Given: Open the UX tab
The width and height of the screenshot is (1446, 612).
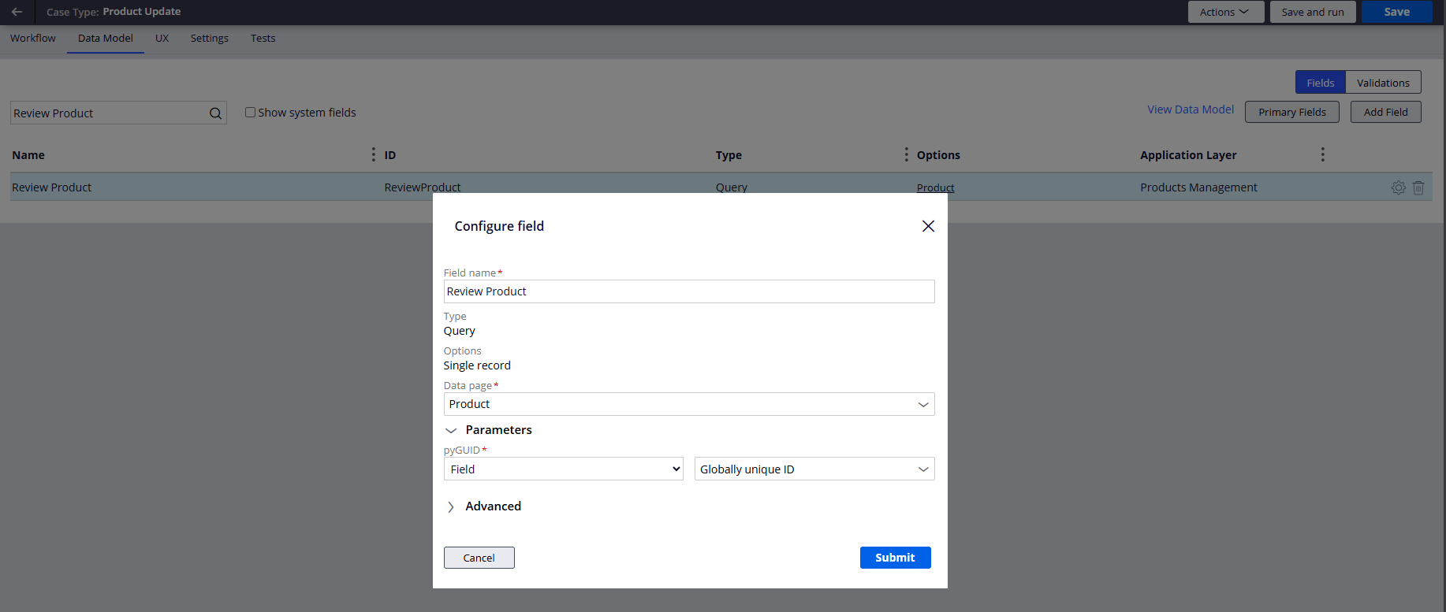Looking at the screenshot, I should (x=162, y=38).
